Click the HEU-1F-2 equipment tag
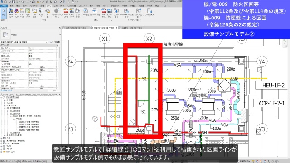 coord(273,86)
